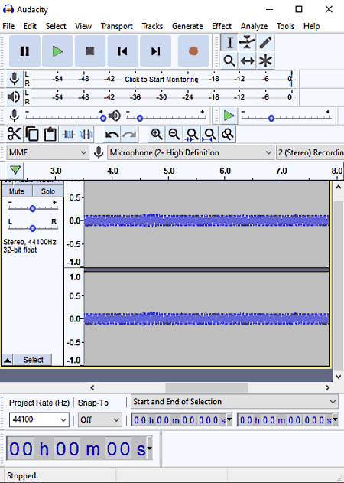
Task: Choose the Draw (pencil) tool
Action: pyautogui.click(x=265, y=43)
